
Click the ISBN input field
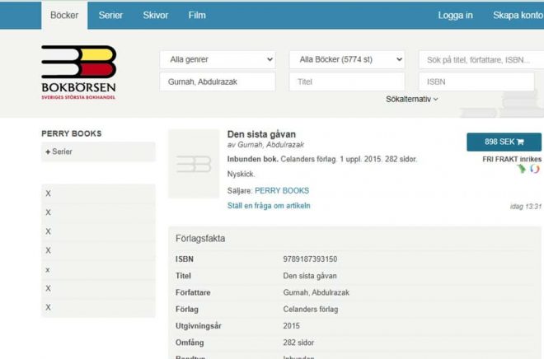(476, 82)
